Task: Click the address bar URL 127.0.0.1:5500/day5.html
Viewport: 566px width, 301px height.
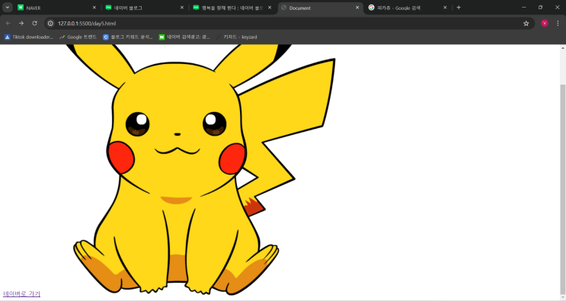Action: pyautogui.click(x=87, y=24)
